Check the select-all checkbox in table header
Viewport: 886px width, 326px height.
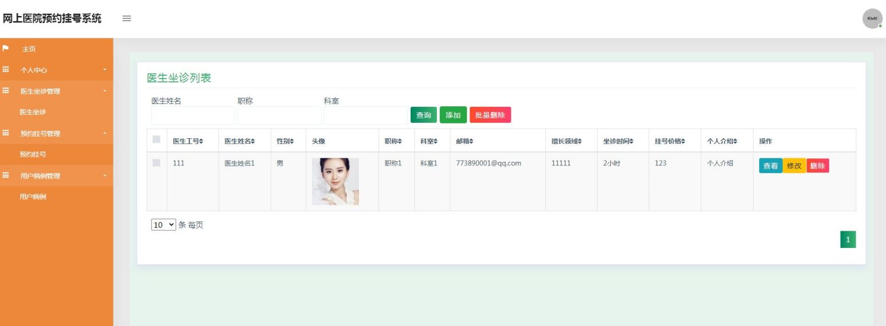(157, 139)
